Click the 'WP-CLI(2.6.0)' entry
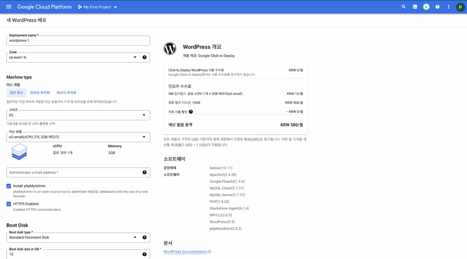 [221, 215]
